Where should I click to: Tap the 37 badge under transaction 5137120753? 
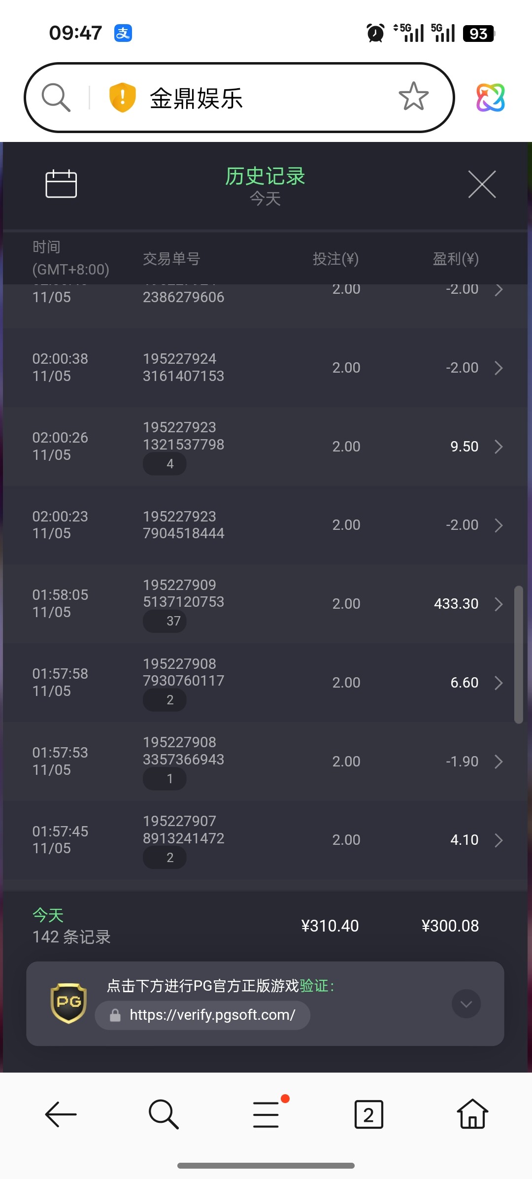[165, 621]
